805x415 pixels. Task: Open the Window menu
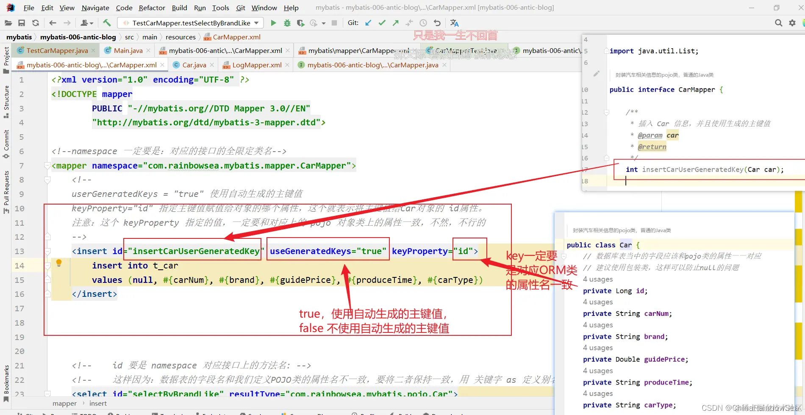[264, 8]
